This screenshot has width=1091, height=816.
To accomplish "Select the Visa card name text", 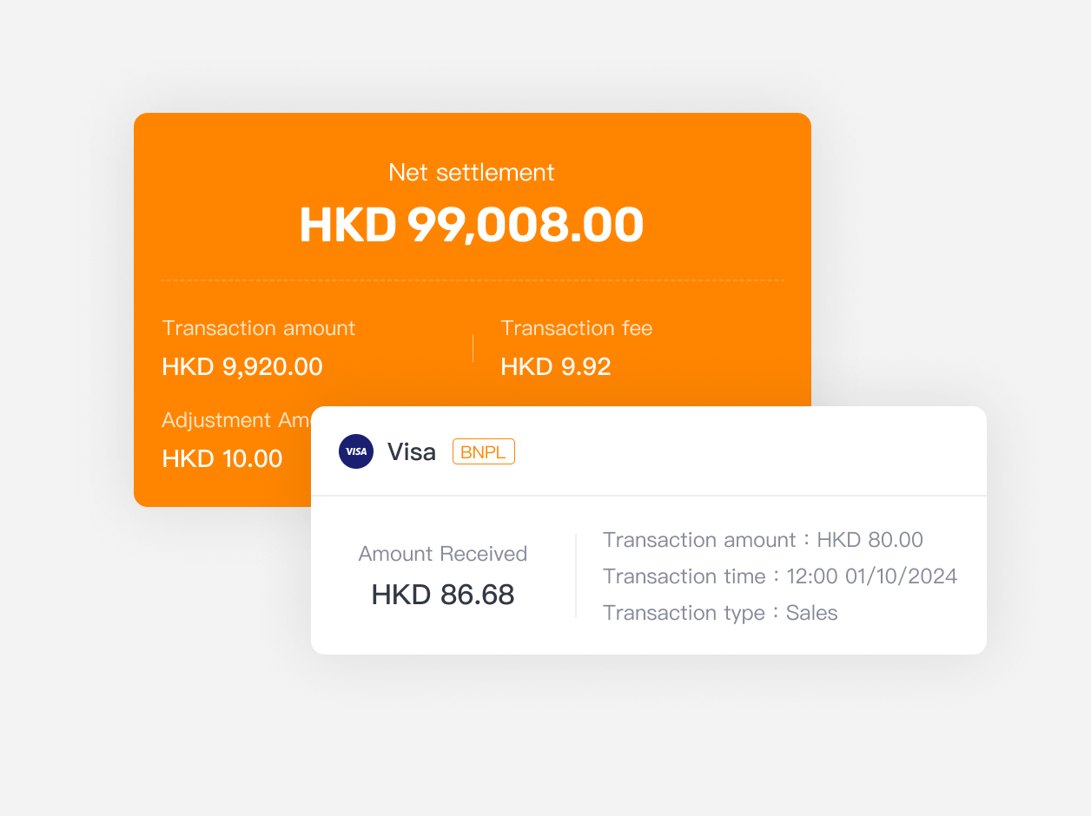I will click(x=412, y=451).
